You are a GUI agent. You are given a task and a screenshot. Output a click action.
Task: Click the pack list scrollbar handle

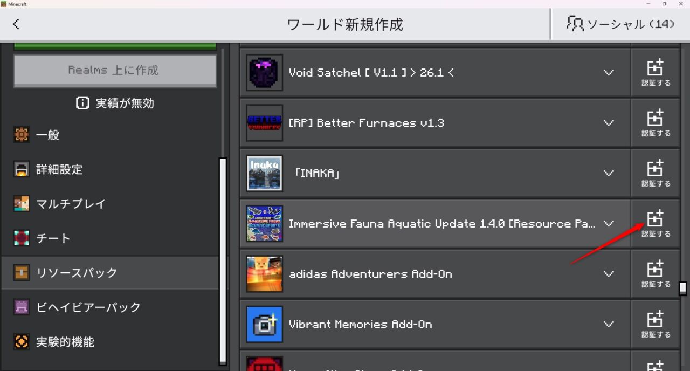coord(683,288)
